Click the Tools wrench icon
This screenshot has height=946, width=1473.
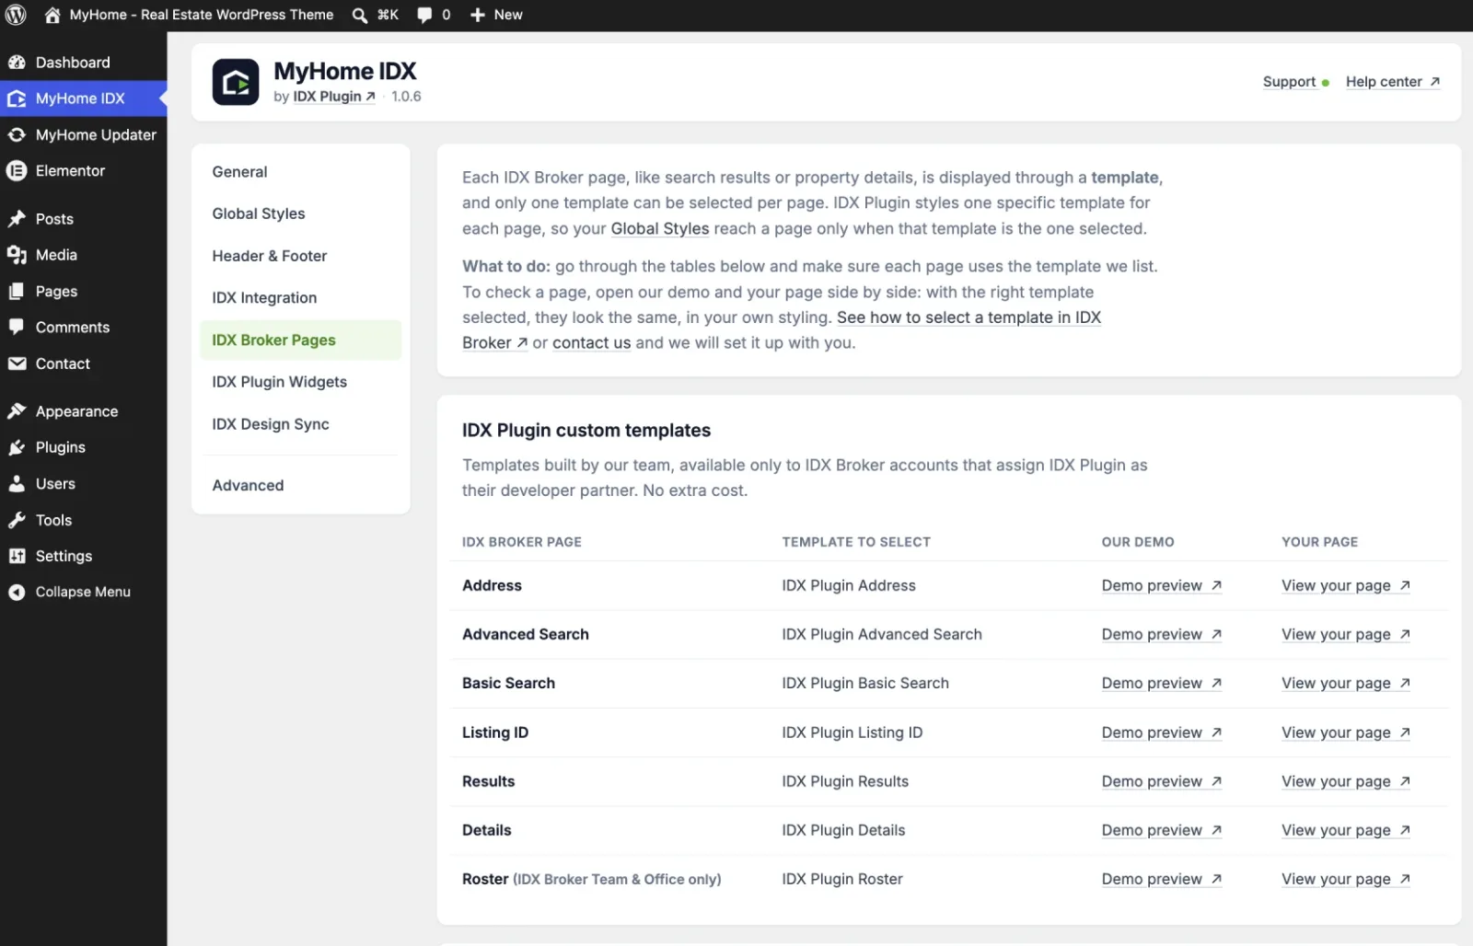pyautogui.click(x=17, y=520)
